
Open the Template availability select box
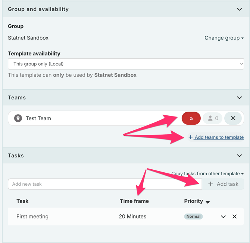coord(126,64)
